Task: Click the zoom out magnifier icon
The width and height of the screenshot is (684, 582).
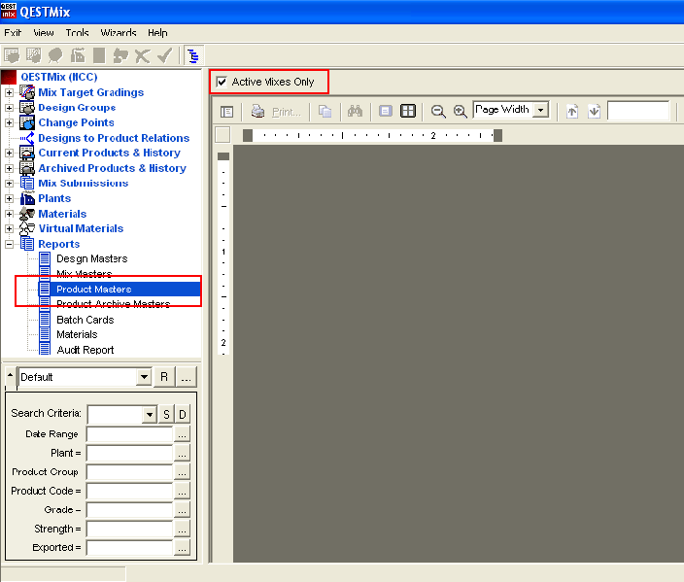Action: coord(438,112)
